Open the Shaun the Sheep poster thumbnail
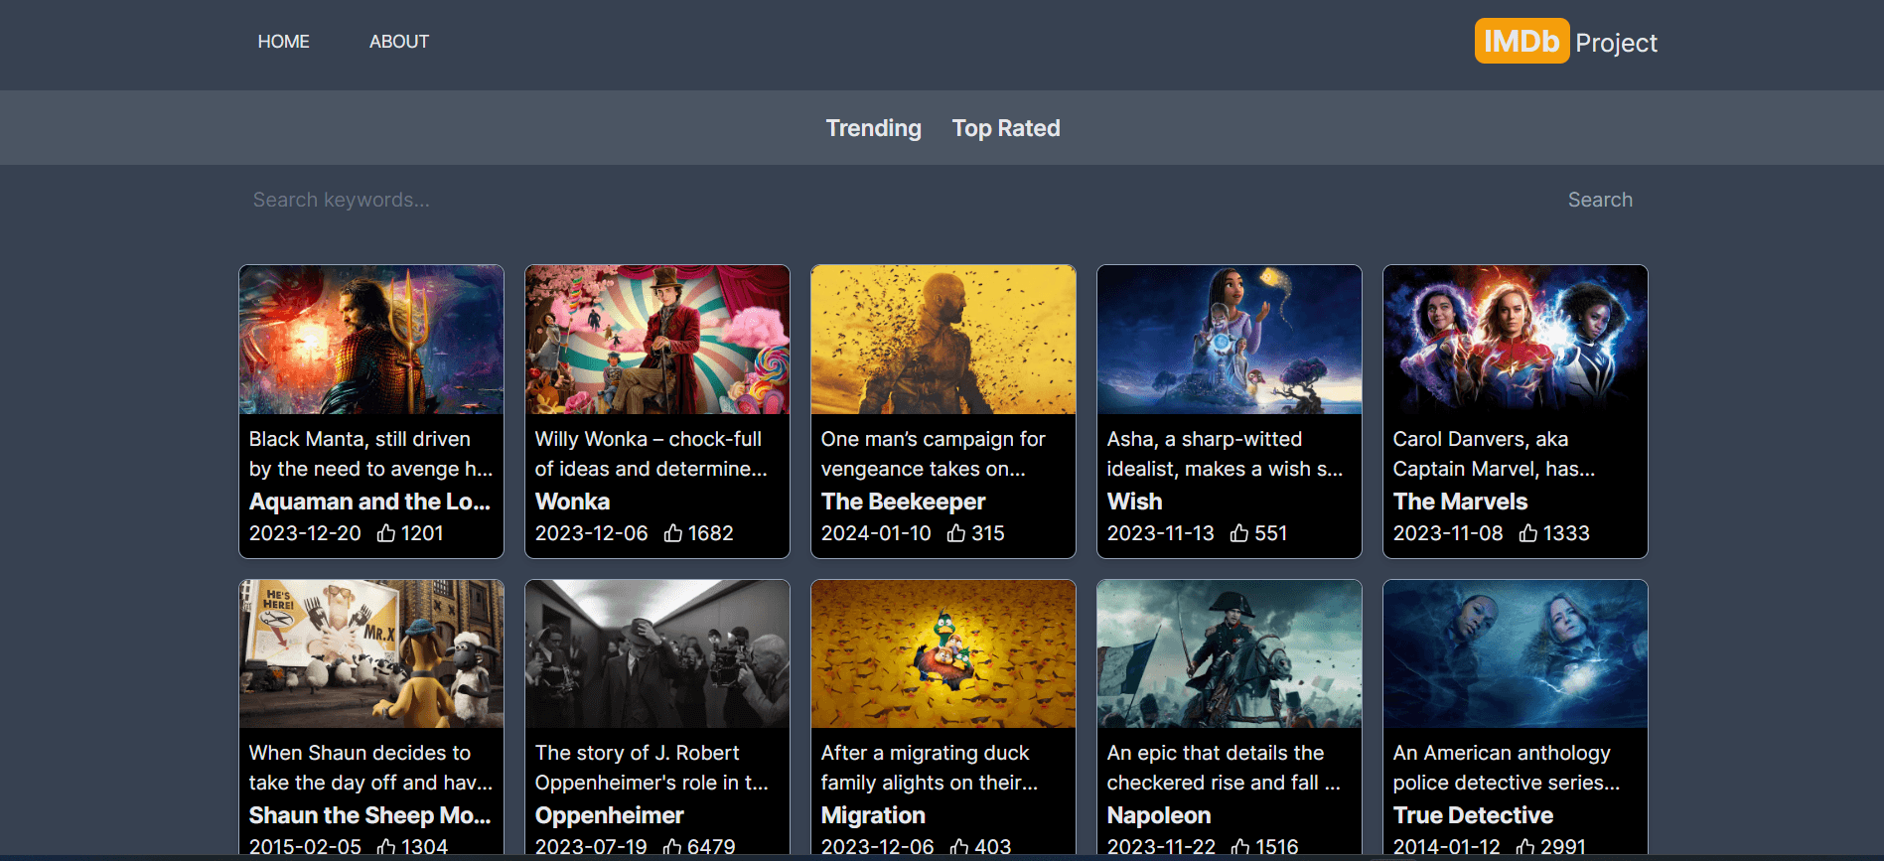 (x=371, y=654)
